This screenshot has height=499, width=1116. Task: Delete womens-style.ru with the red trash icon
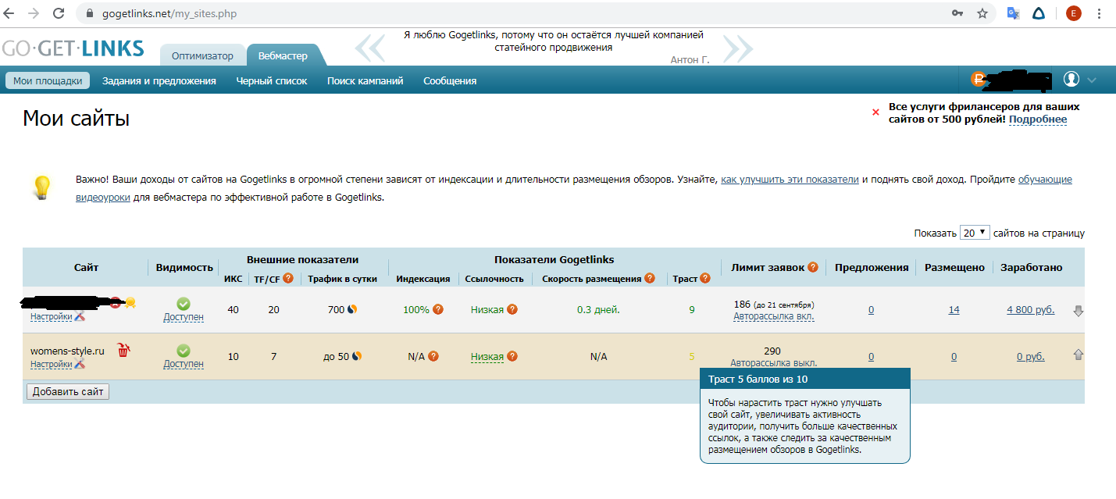[x=123, y=351]
